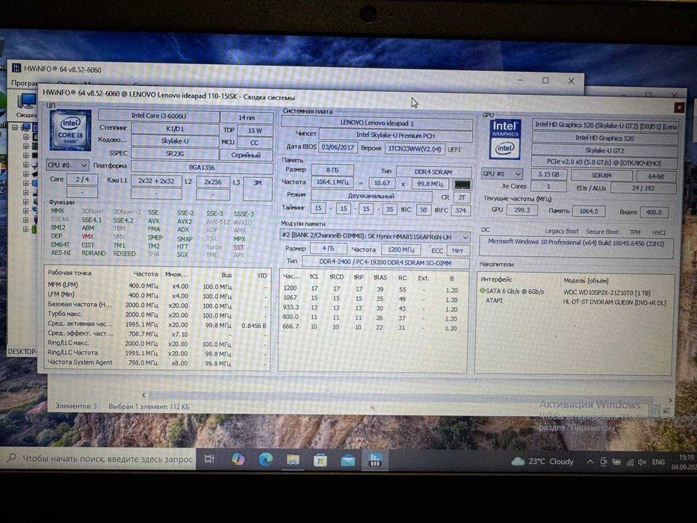Click the Intel Core i3 processor logo
The width and height of the screenshot is (697, 523).
click(x=70, y=130)
